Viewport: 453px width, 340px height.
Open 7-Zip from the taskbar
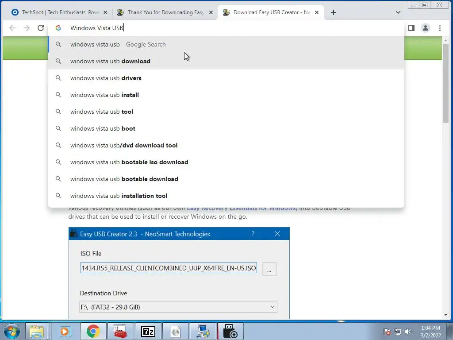tap(148, 331)
